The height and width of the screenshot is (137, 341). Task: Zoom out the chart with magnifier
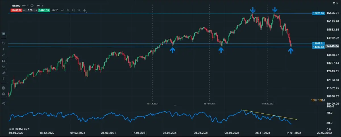pos(73,10)
